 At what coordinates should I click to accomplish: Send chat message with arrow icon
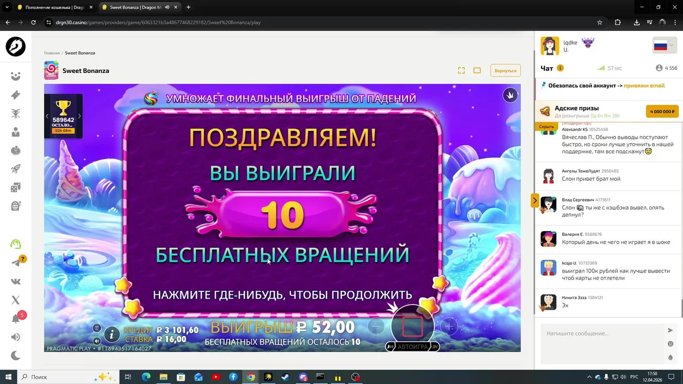671,331
